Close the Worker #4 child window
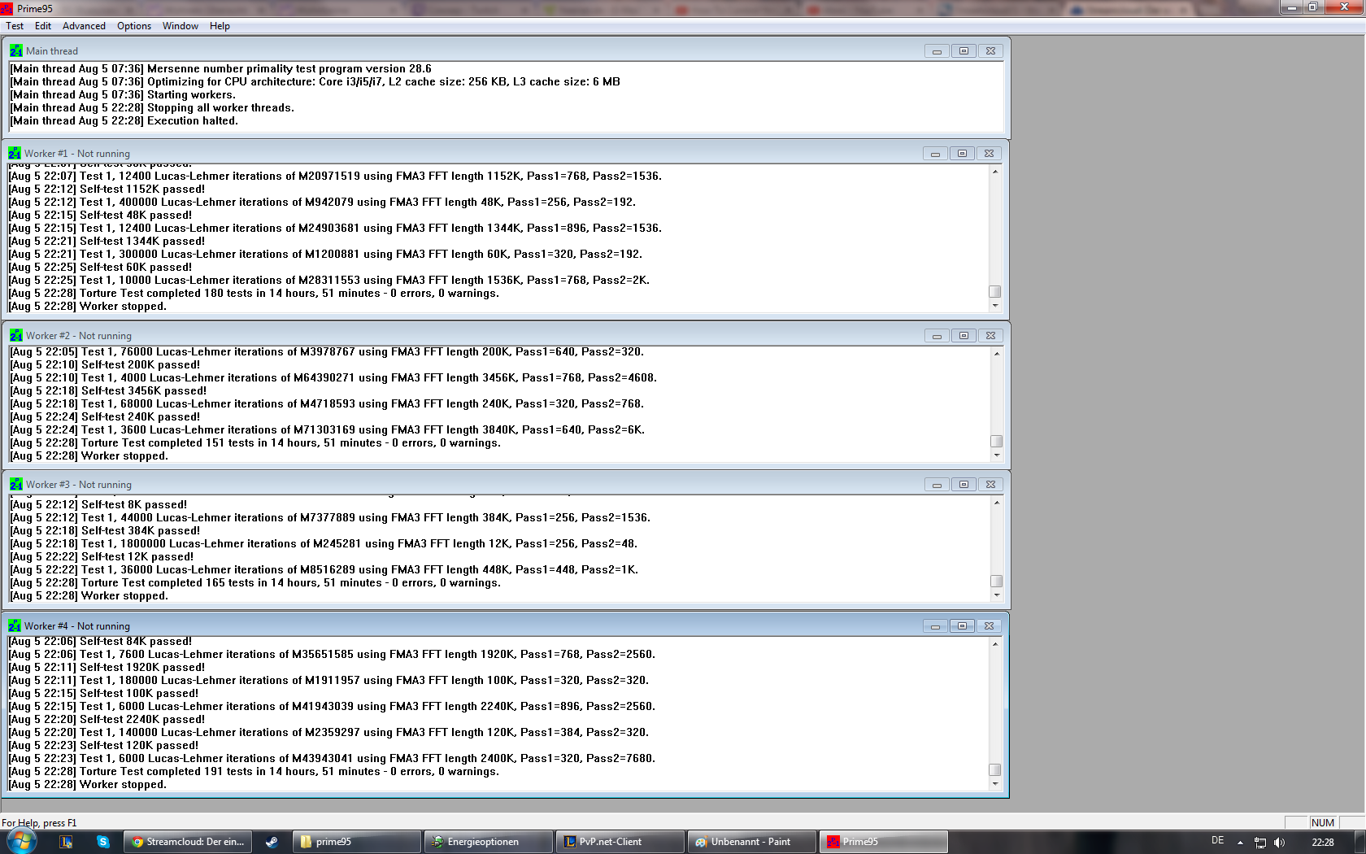 pos(989,625)
